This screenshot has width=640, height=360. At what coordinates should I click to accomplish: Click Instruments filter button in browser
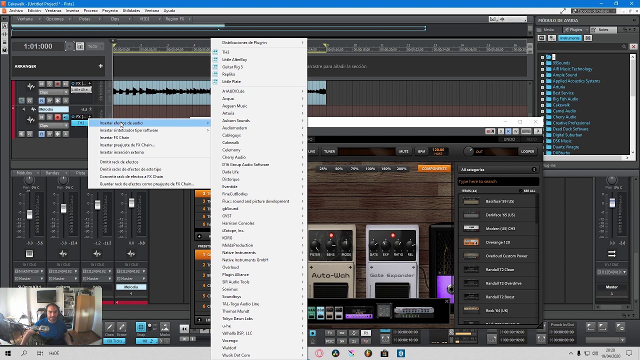570,38
